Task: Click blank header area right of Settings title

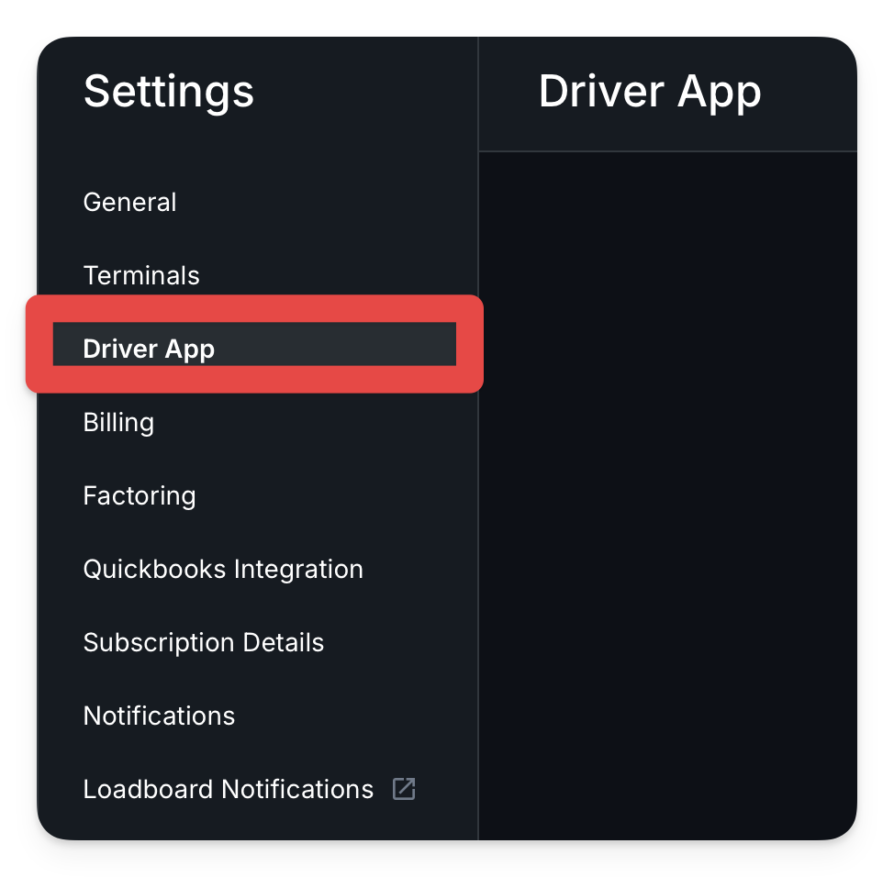Action: pos(365,92)
